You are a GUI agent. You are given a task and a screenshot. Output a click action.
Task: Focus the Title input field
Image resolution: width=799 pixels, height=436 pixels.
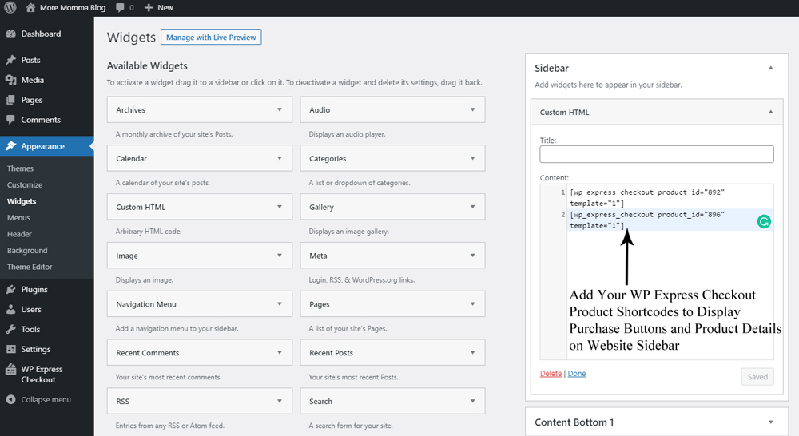tap(657, 154)
